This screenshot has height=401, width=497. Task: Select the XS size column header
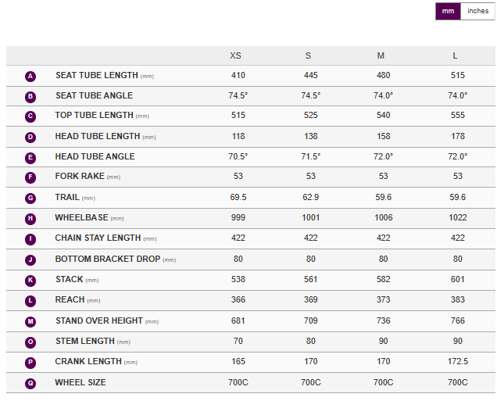click(235, 55)
